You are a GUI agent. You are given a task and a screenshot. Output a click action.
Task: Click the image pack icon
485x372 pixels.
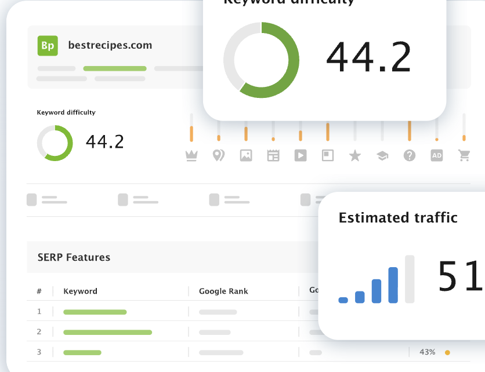click(246, 155)
